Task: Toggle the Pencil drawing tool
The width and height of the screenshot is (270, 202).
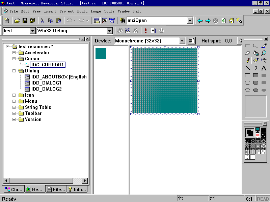Action: pyautogui.click(x=248, y=61)
